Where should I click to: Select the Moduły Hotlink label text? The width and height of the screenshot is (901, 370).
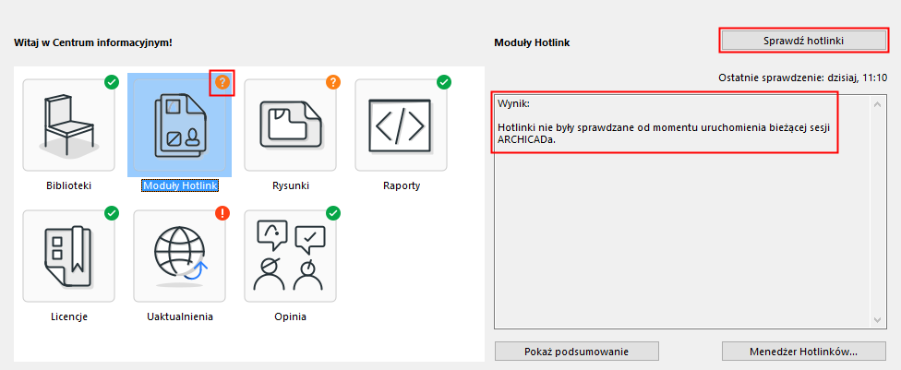(179, 185)
